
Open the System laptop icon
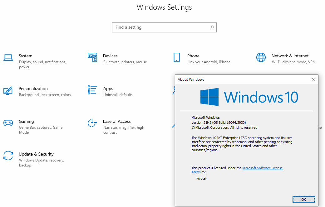click(x=8, y=58)
